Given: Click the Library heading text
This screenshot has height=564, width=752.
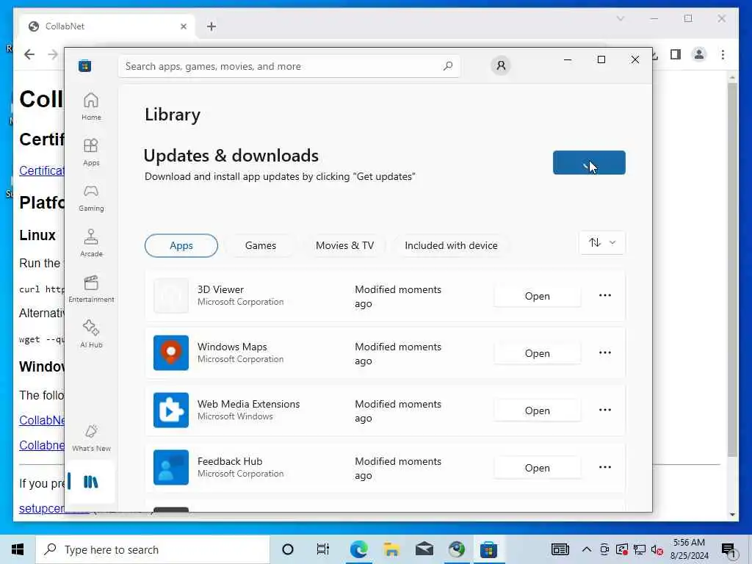Looking at the screenshot, I should [x=173, y=115].
